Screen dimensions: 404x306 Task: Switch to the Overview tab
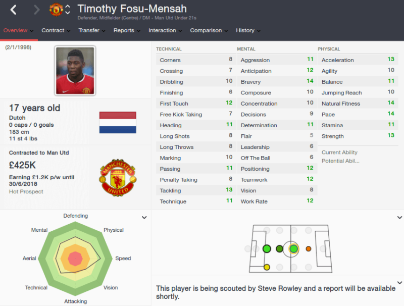(18, 30)
